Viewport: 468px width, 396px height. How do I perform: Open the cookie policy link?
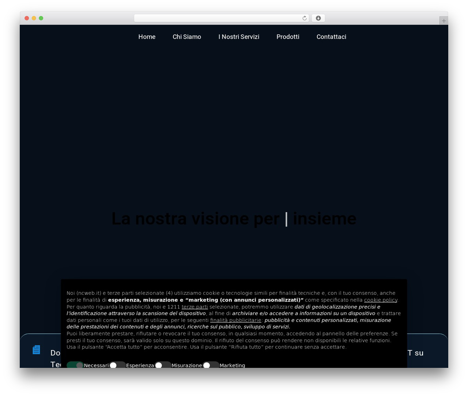tap(381, 300)
